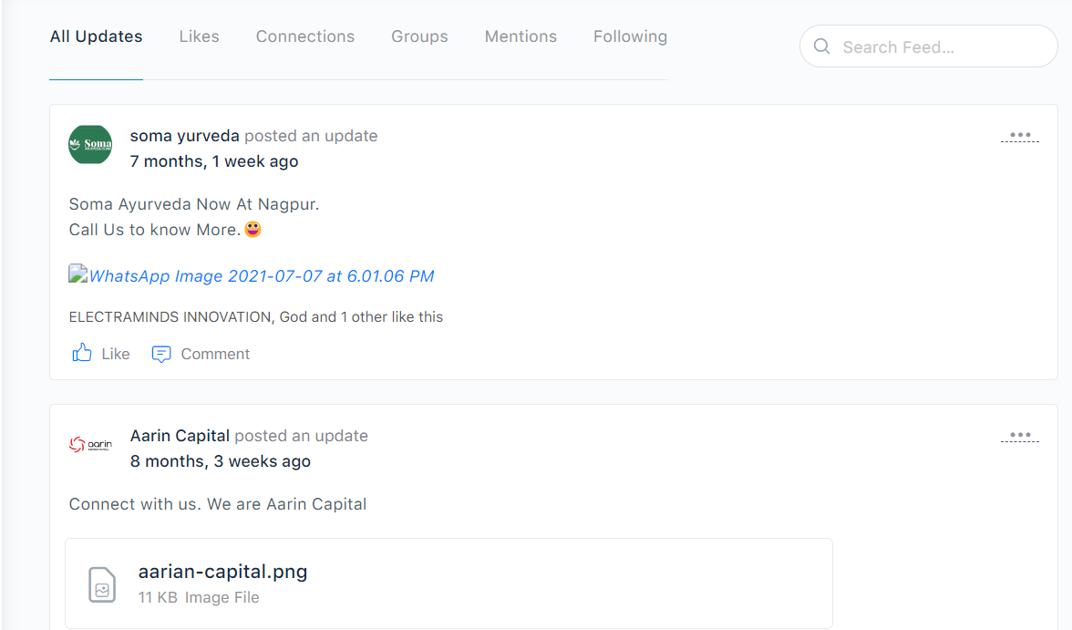Click the smiley emoji in the post
This screenshot has width=1072, height=630.
253,229
